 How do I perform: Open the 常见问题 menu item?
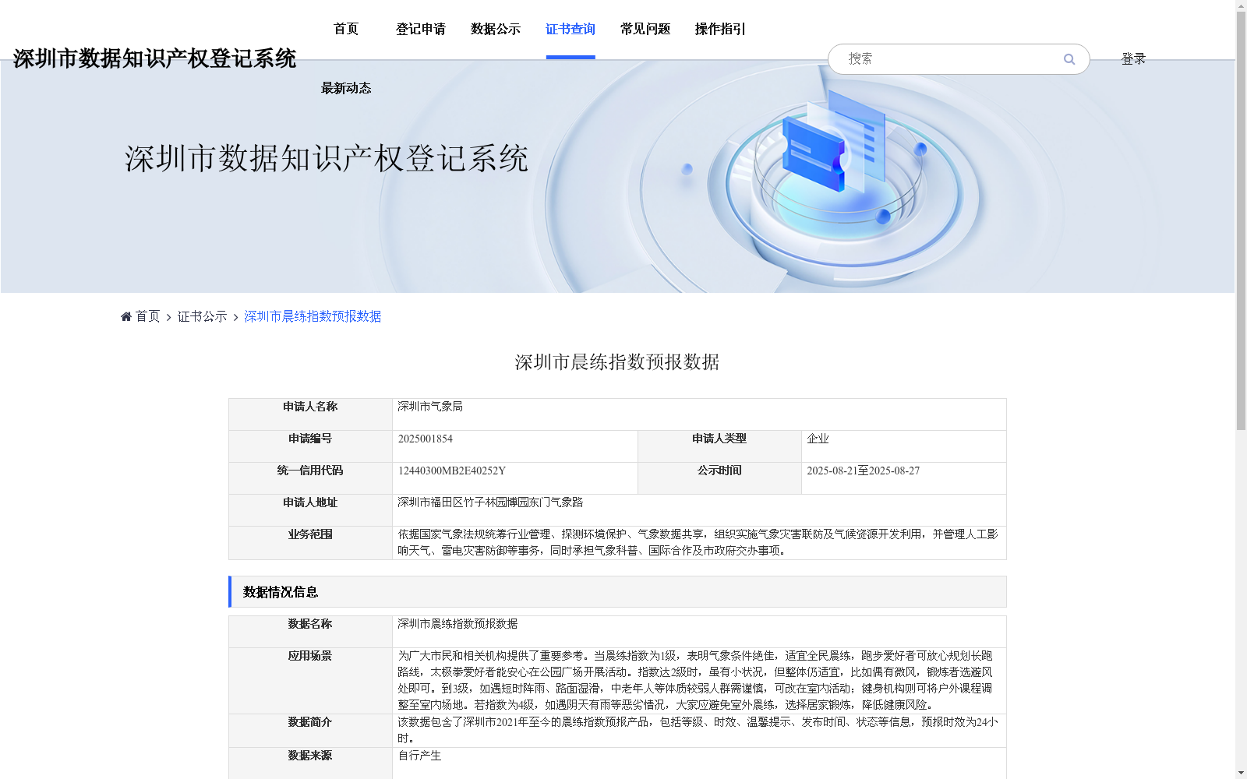click(x=645, y=29)
